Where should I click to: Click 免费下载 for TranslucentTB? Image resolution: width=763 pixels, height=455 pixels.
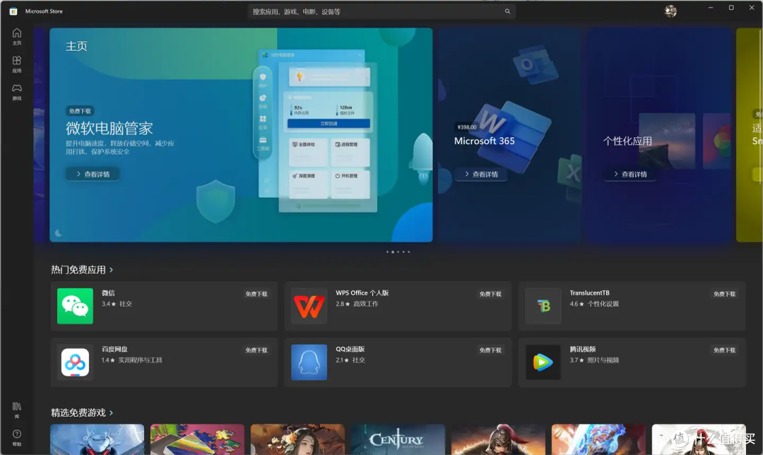(724, 294)
